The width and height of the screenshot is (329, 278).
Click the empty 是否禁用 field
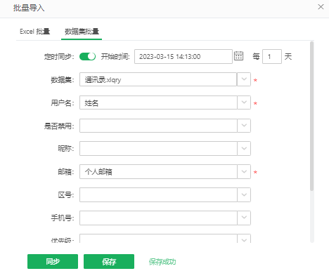point(158,126)
